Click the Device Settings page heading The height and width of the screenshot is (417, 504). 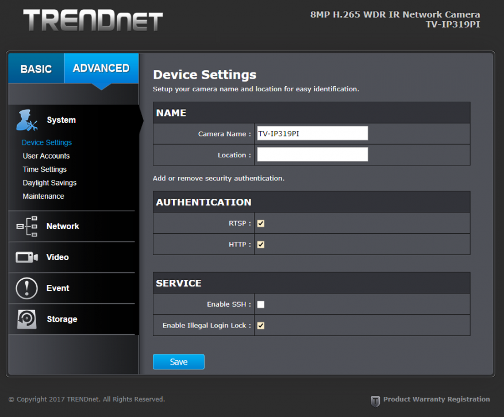(205, 75)
